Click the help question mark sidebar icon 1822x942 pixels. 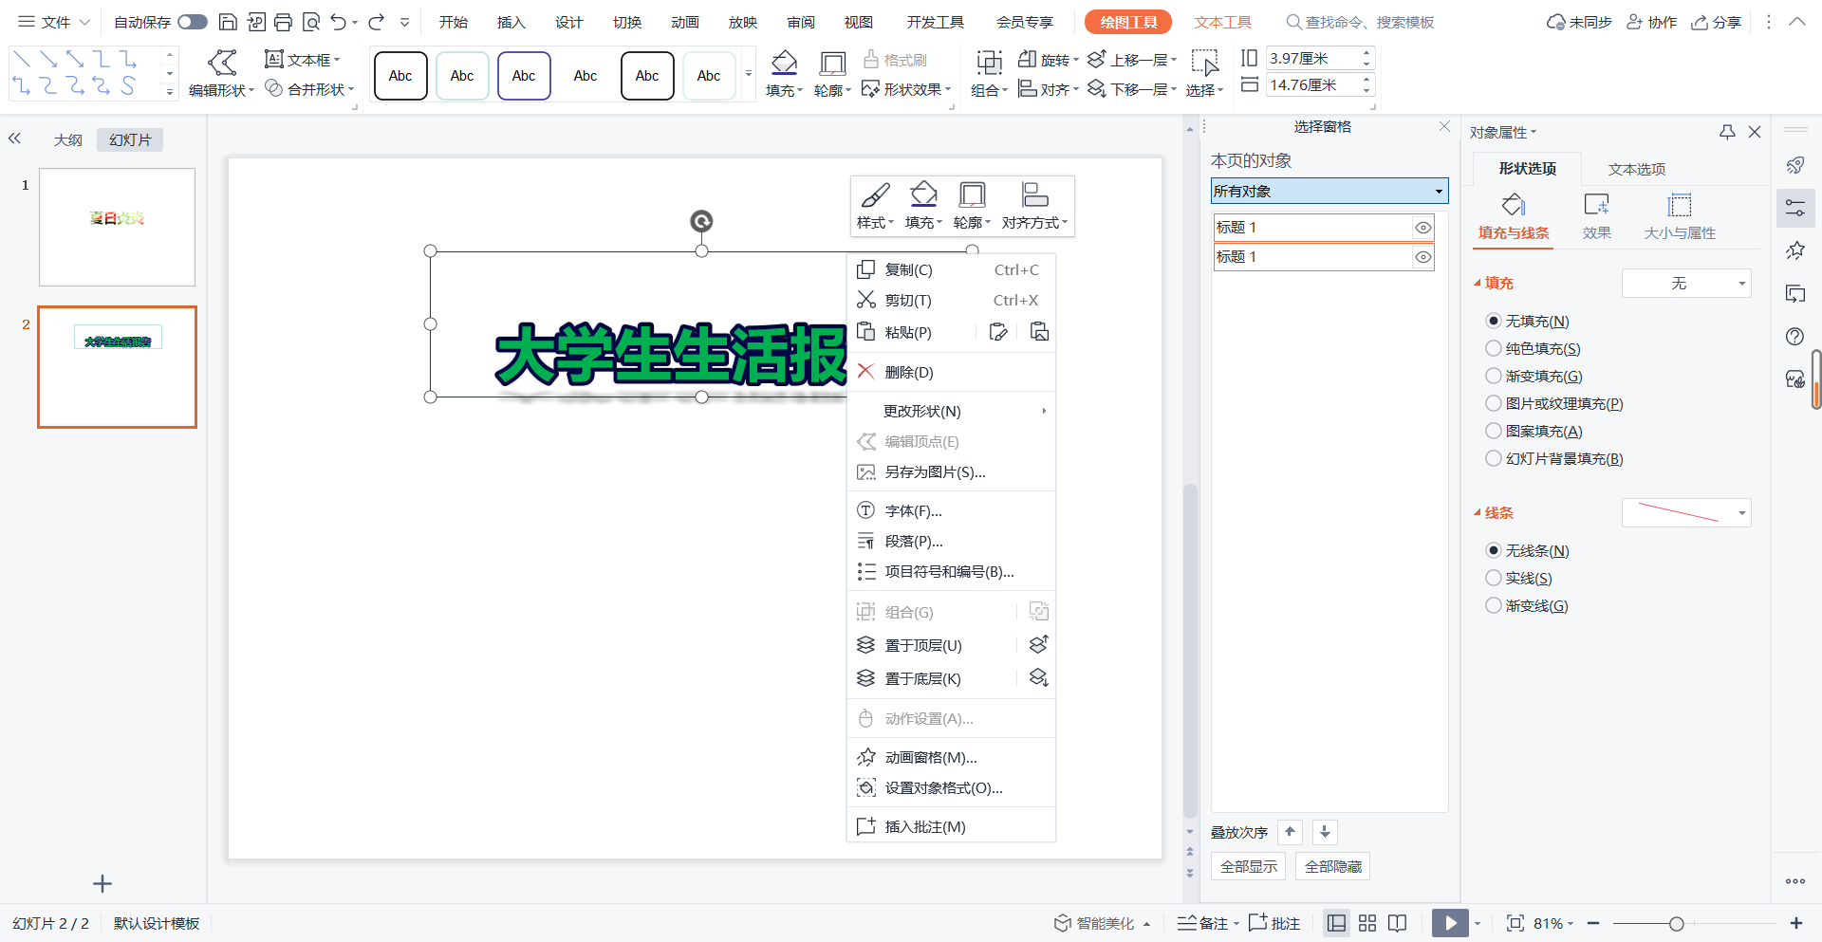1795,337
